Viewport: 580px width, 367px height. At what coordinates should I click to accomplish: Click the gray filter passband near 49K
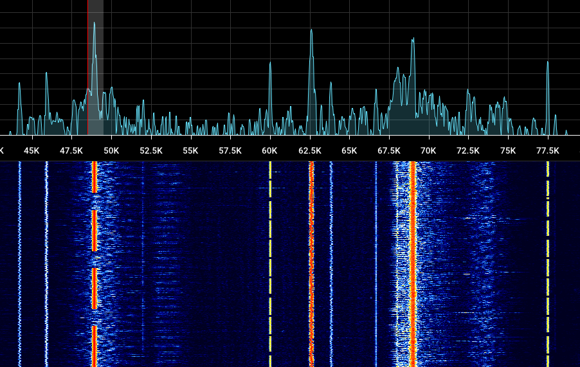click(95, 67)
